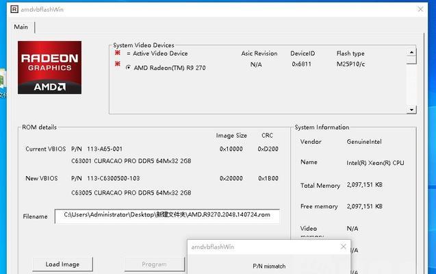The width and height of the screenshot is (436, 274).
Task: Switch to the Main tab
Action: coord(21,27)
